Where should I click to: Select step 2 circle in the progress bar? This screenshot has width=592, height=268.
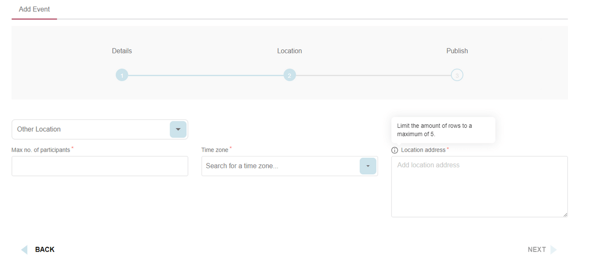click(290, 76)
